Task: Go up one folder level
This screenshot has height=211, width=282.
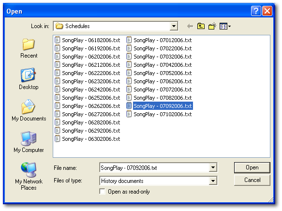Action: point(201,26)
